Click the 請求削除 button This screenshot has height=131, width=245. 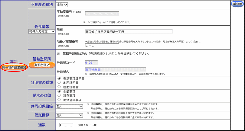(237, 4)
